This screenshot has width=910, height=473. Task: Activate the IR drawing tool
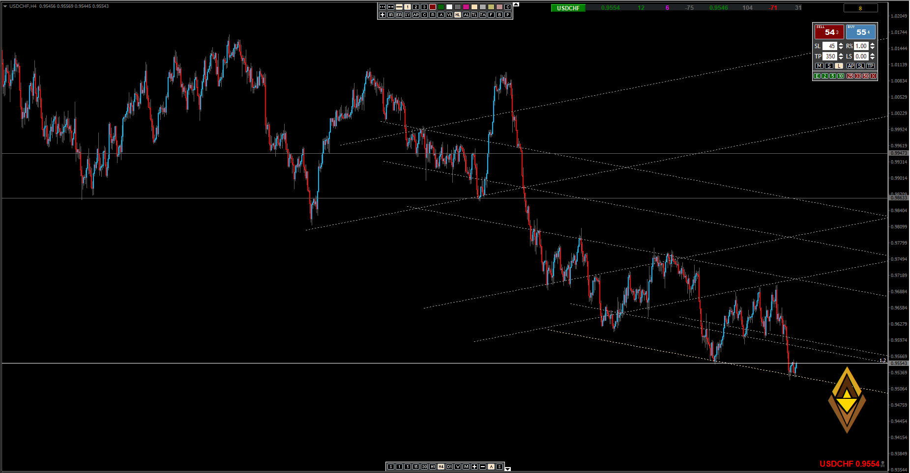coord(391,15)
